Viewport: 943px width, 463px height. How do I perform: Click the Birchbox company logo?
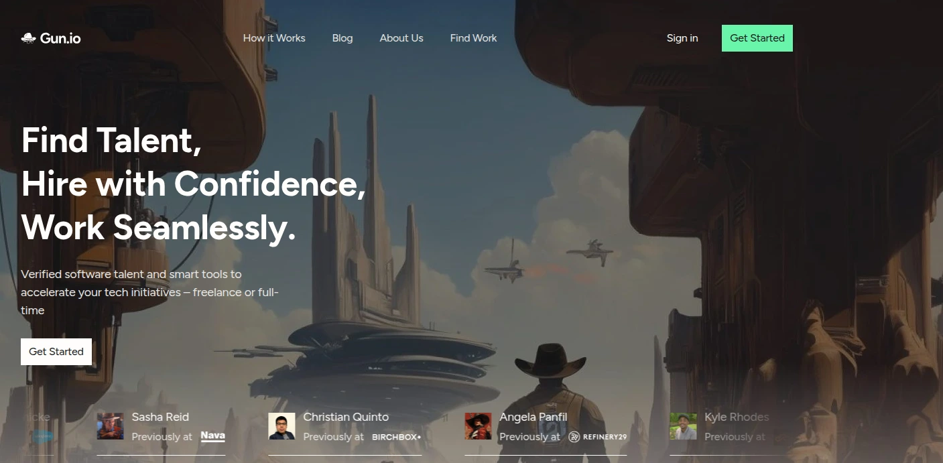point(396,437)
